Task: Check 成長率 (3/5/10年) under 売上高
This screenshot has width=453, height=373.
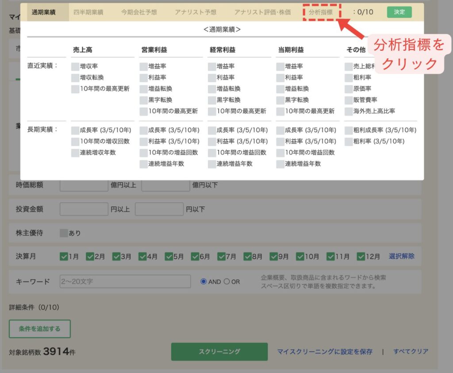Action: pos(75,131)
